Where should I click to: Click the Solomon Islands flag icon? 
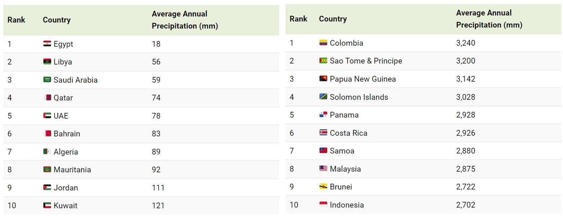pos(323,97)
